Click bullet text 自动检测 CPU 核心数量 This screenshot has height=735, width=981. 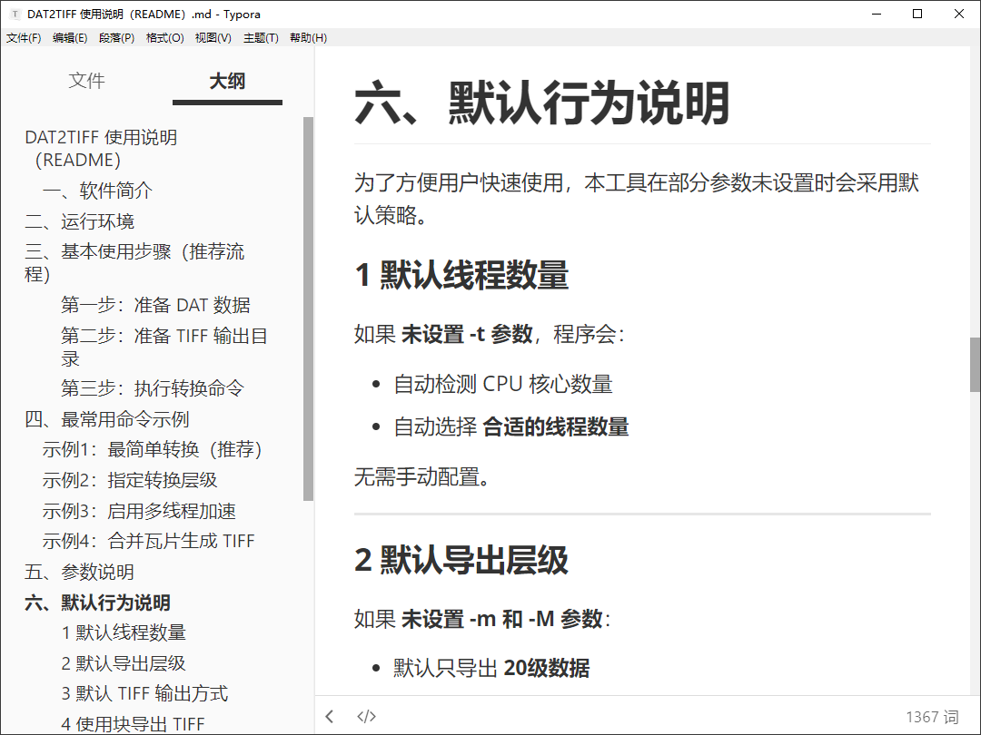(x=503, y=384)
